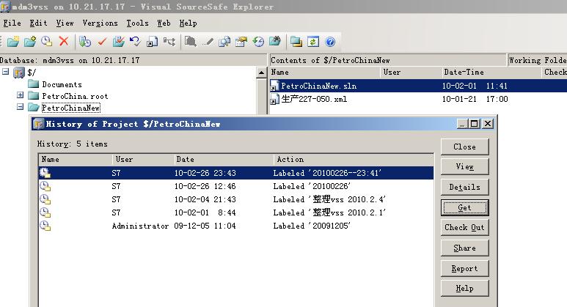Select the Administrator history entry

(235, 226)
